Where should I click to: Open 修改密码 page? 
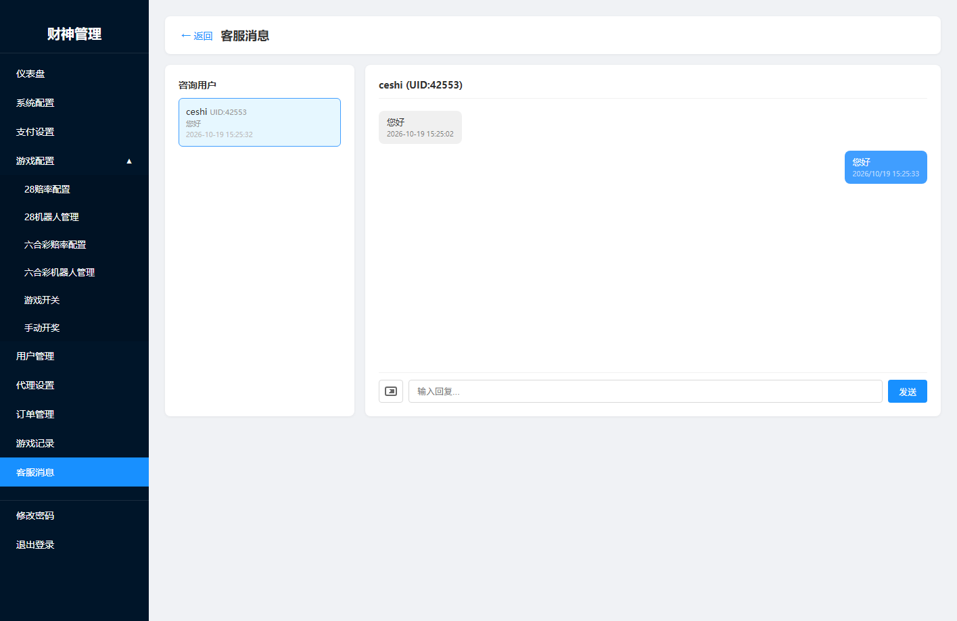(74, 516)
